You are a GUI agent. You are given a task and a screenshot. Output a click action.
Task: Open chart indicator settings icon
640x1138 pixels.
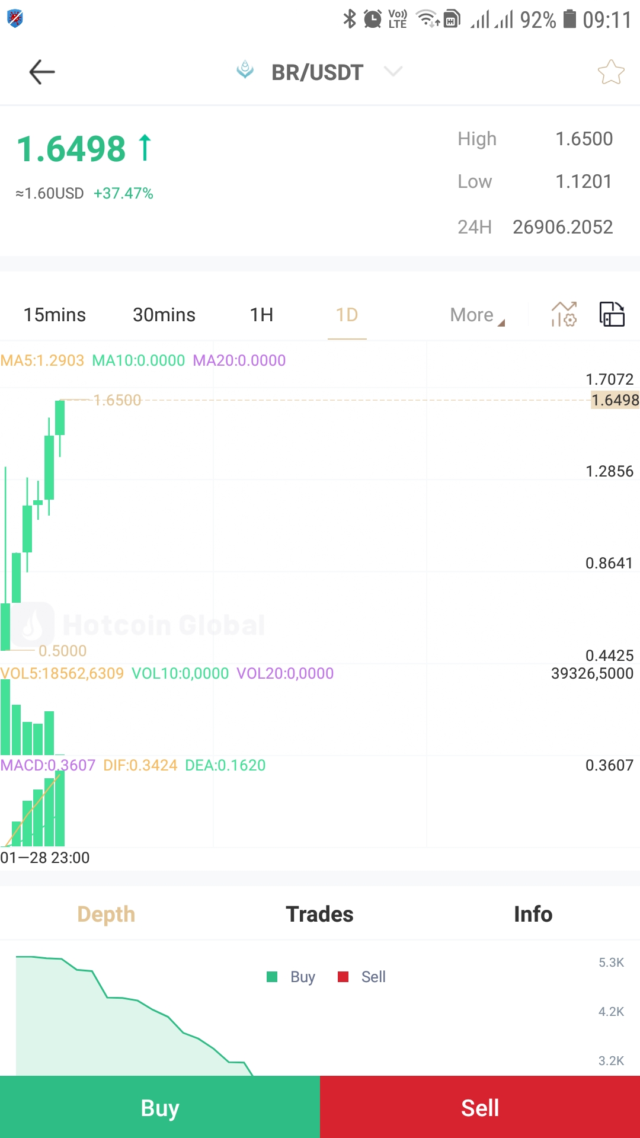564,314
